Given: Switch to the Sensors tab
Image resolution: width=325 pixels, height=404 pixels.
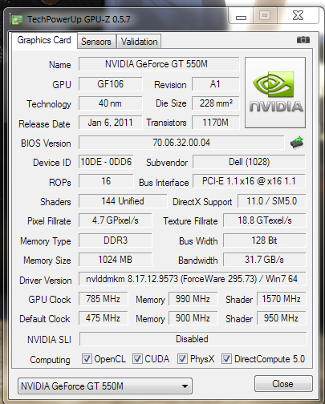Looking at the screenshot, I should pos(96,42).
